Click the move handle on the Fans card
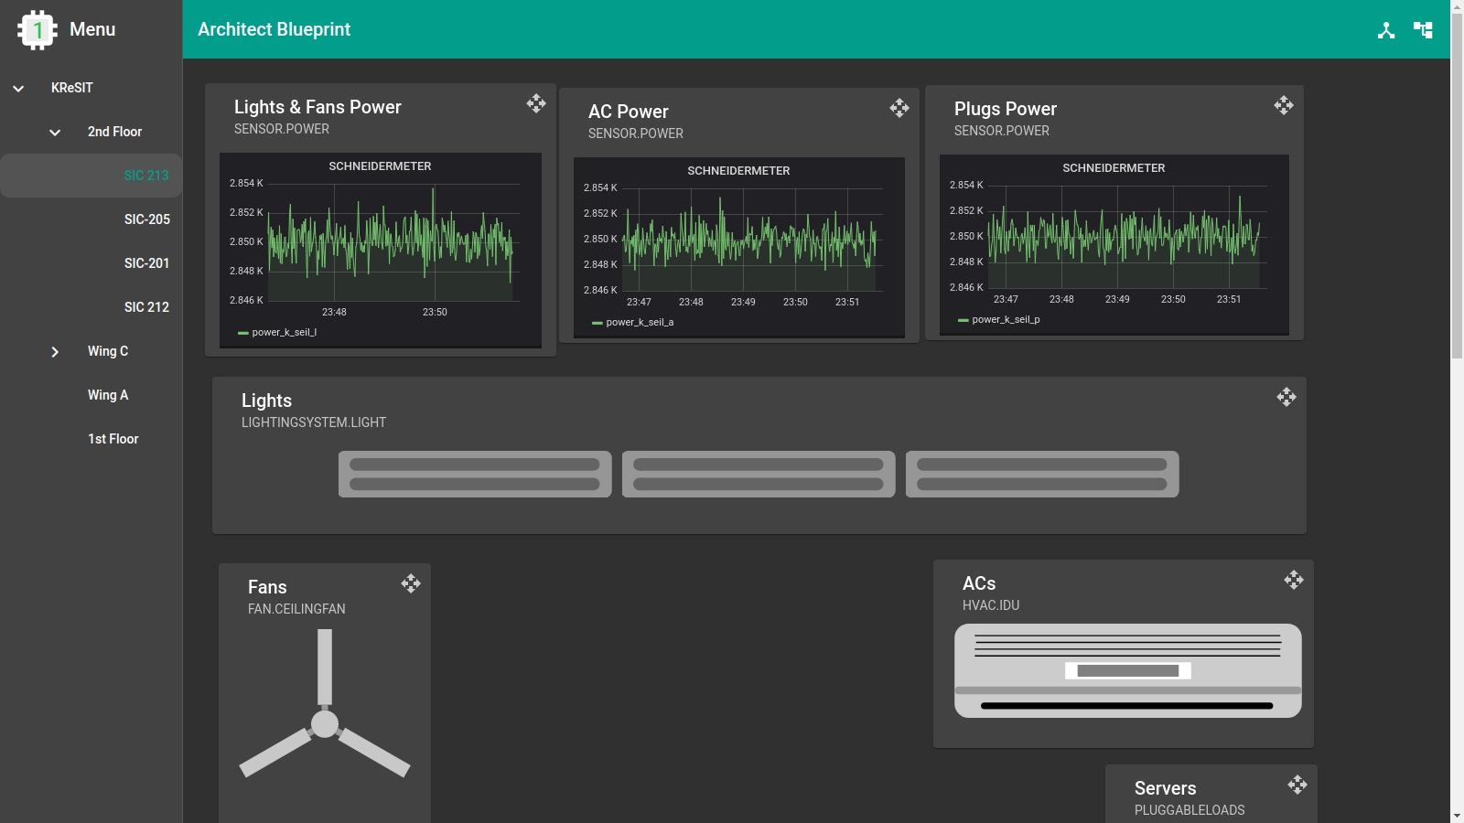The width and height of the screenshot is (1464, 823). click(411, 583)
